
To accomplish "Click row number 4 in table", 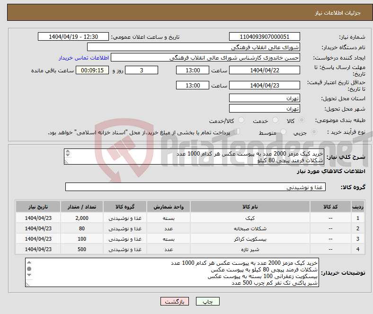I will [x=357, y=249].
